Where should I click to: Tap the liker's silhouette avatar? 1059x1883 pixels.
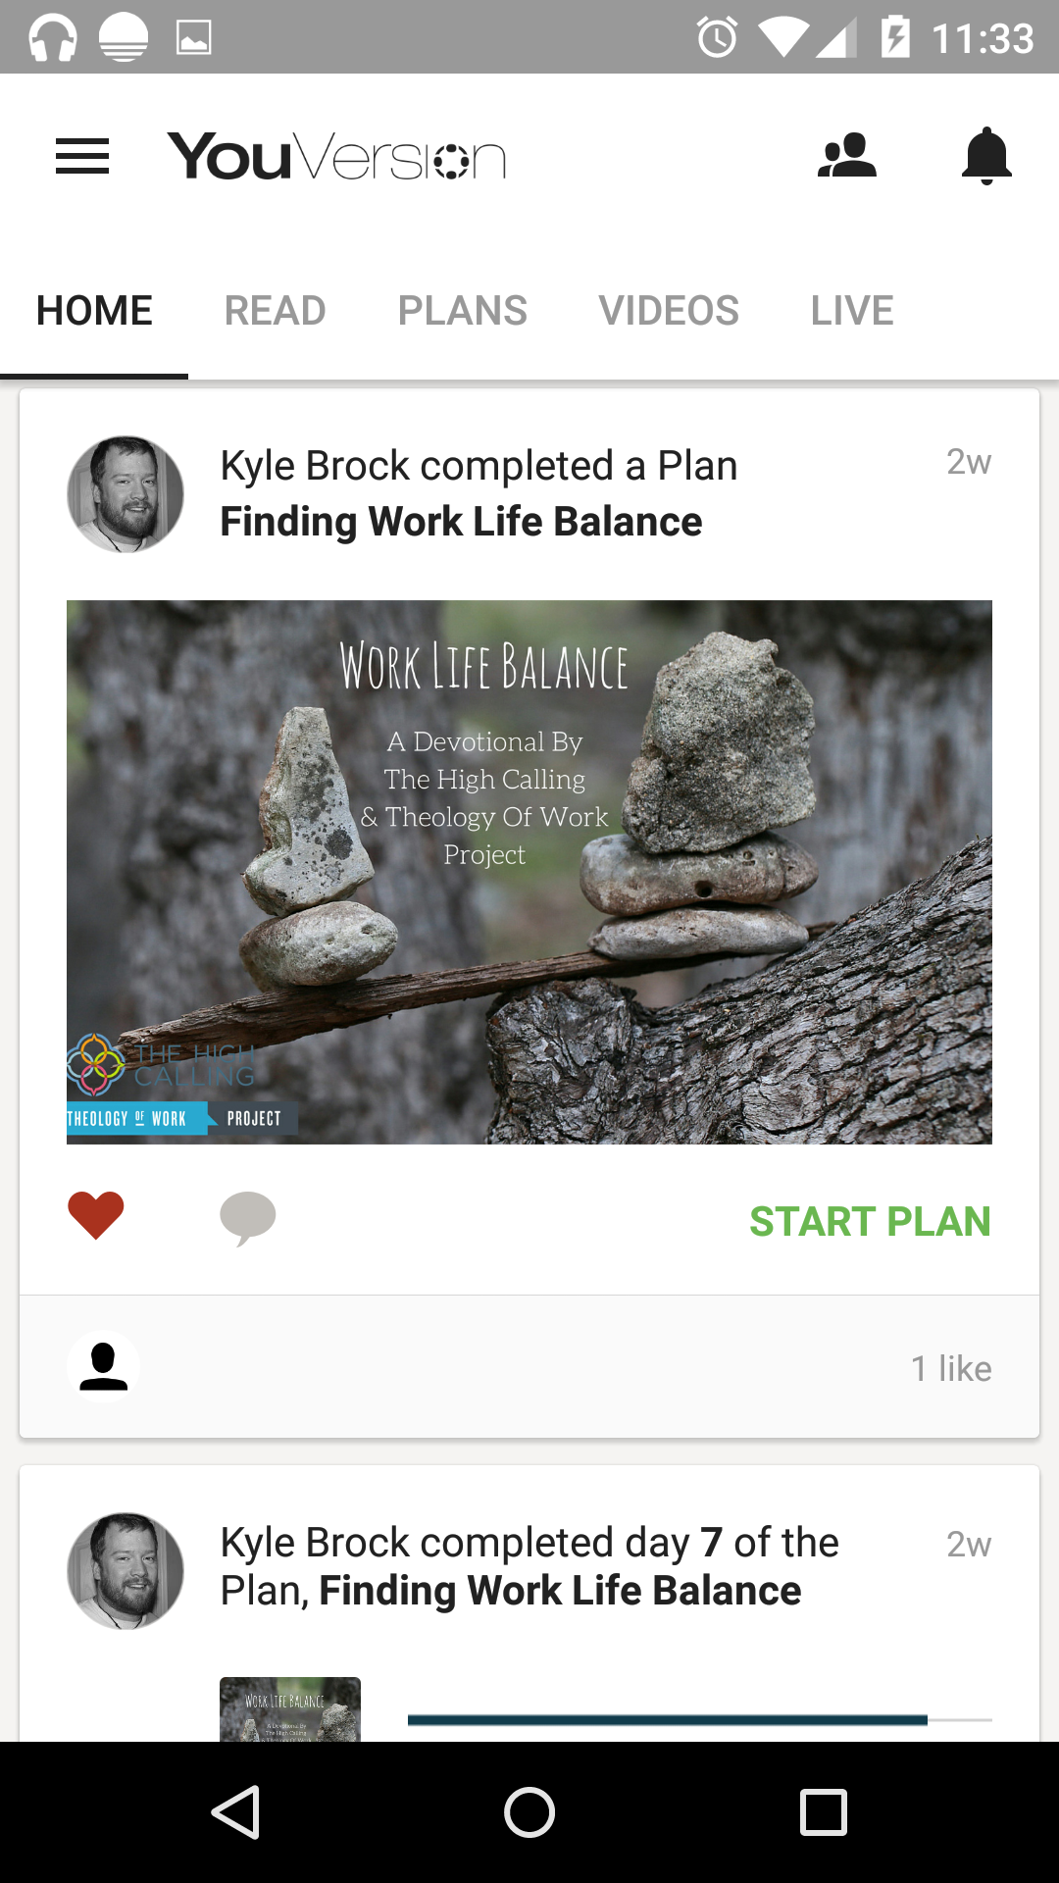click(104, 1366)
